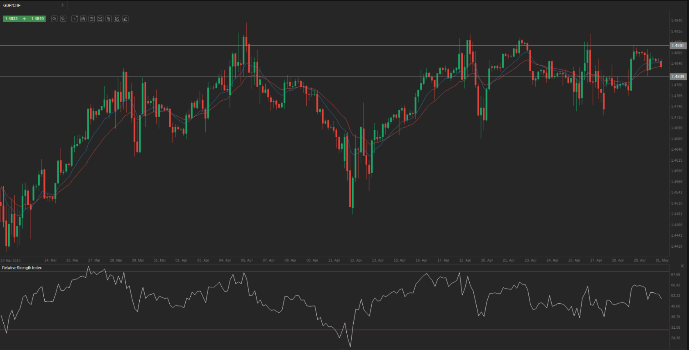The width and height of the screenshot is (689, 350).
Task: Click the 22 Mar 2014 start date label
Action: point(11,260)
